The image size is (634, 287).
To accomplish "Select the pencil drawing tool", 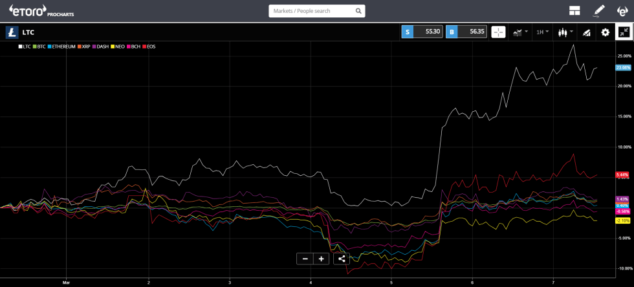I will point(599,11).
